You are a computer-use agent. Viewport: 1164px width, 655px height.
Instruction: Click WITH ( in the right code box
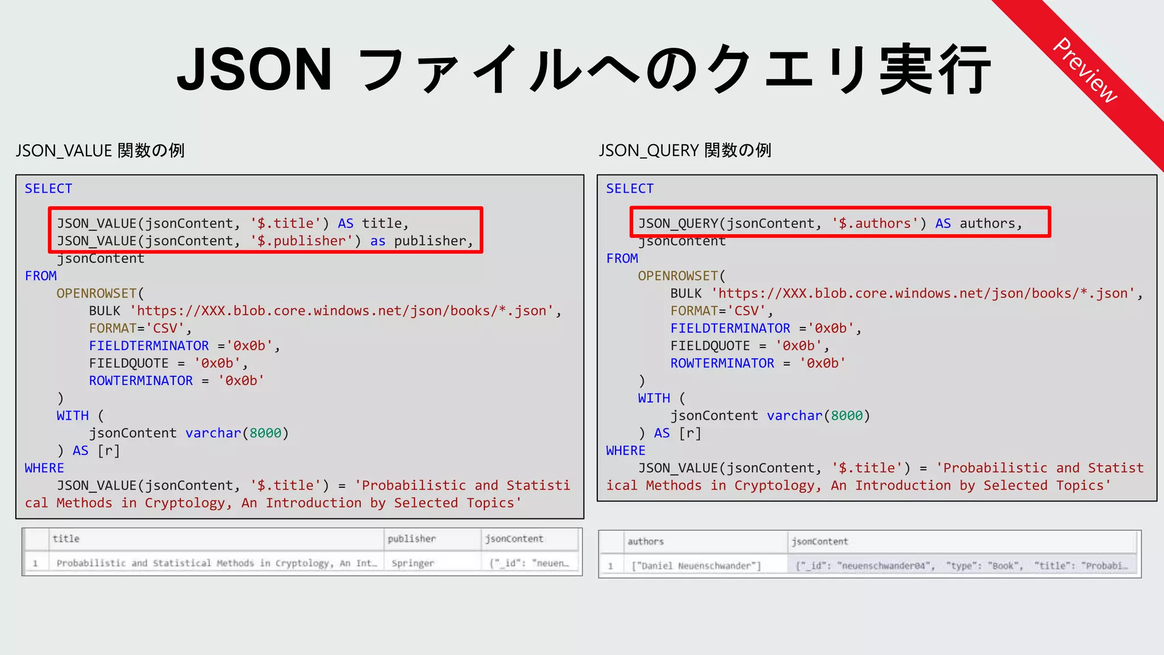[x=662, y=398]
